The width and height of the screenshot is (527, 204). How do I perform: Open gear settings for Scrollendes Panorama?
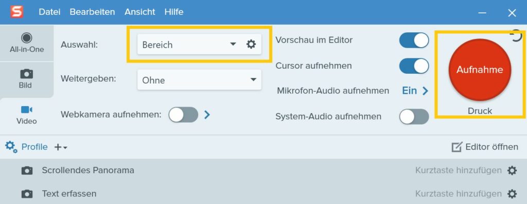tap(512, 171)
